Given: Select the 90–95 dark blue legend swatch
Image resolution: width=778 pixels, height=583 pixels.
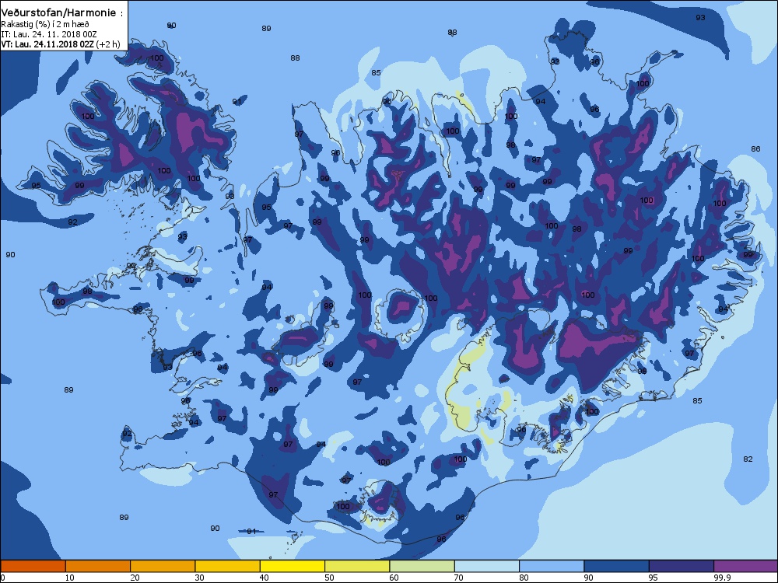Looking at the screenshot, I should [x=617, y=566].
